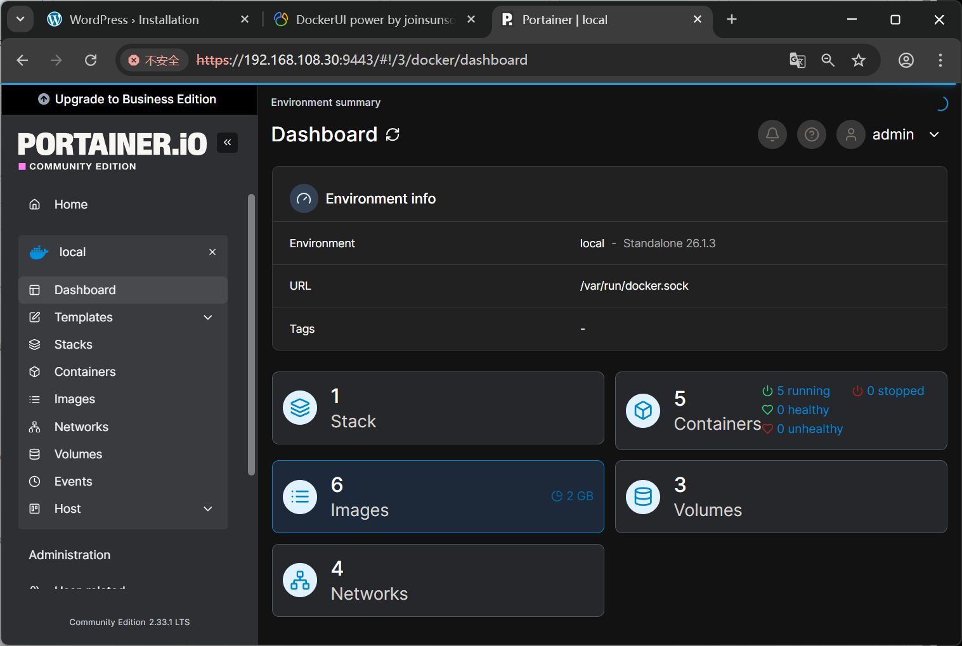Collapse the Portainer sidebar with double-chevron icon

(x=227, y=143)
